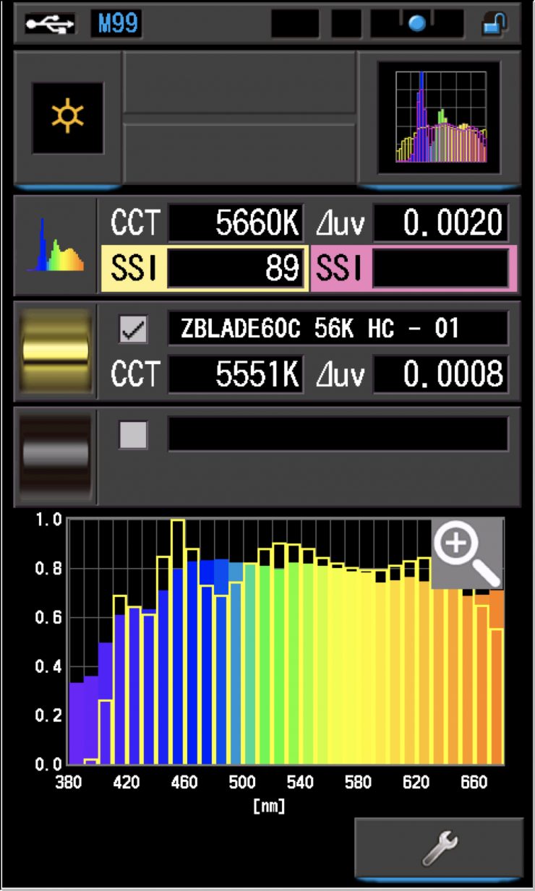The width and height of the screenshot is (535, 891).
Task: Click the 0.0020 Δuv value field
Action: [440, 223]
